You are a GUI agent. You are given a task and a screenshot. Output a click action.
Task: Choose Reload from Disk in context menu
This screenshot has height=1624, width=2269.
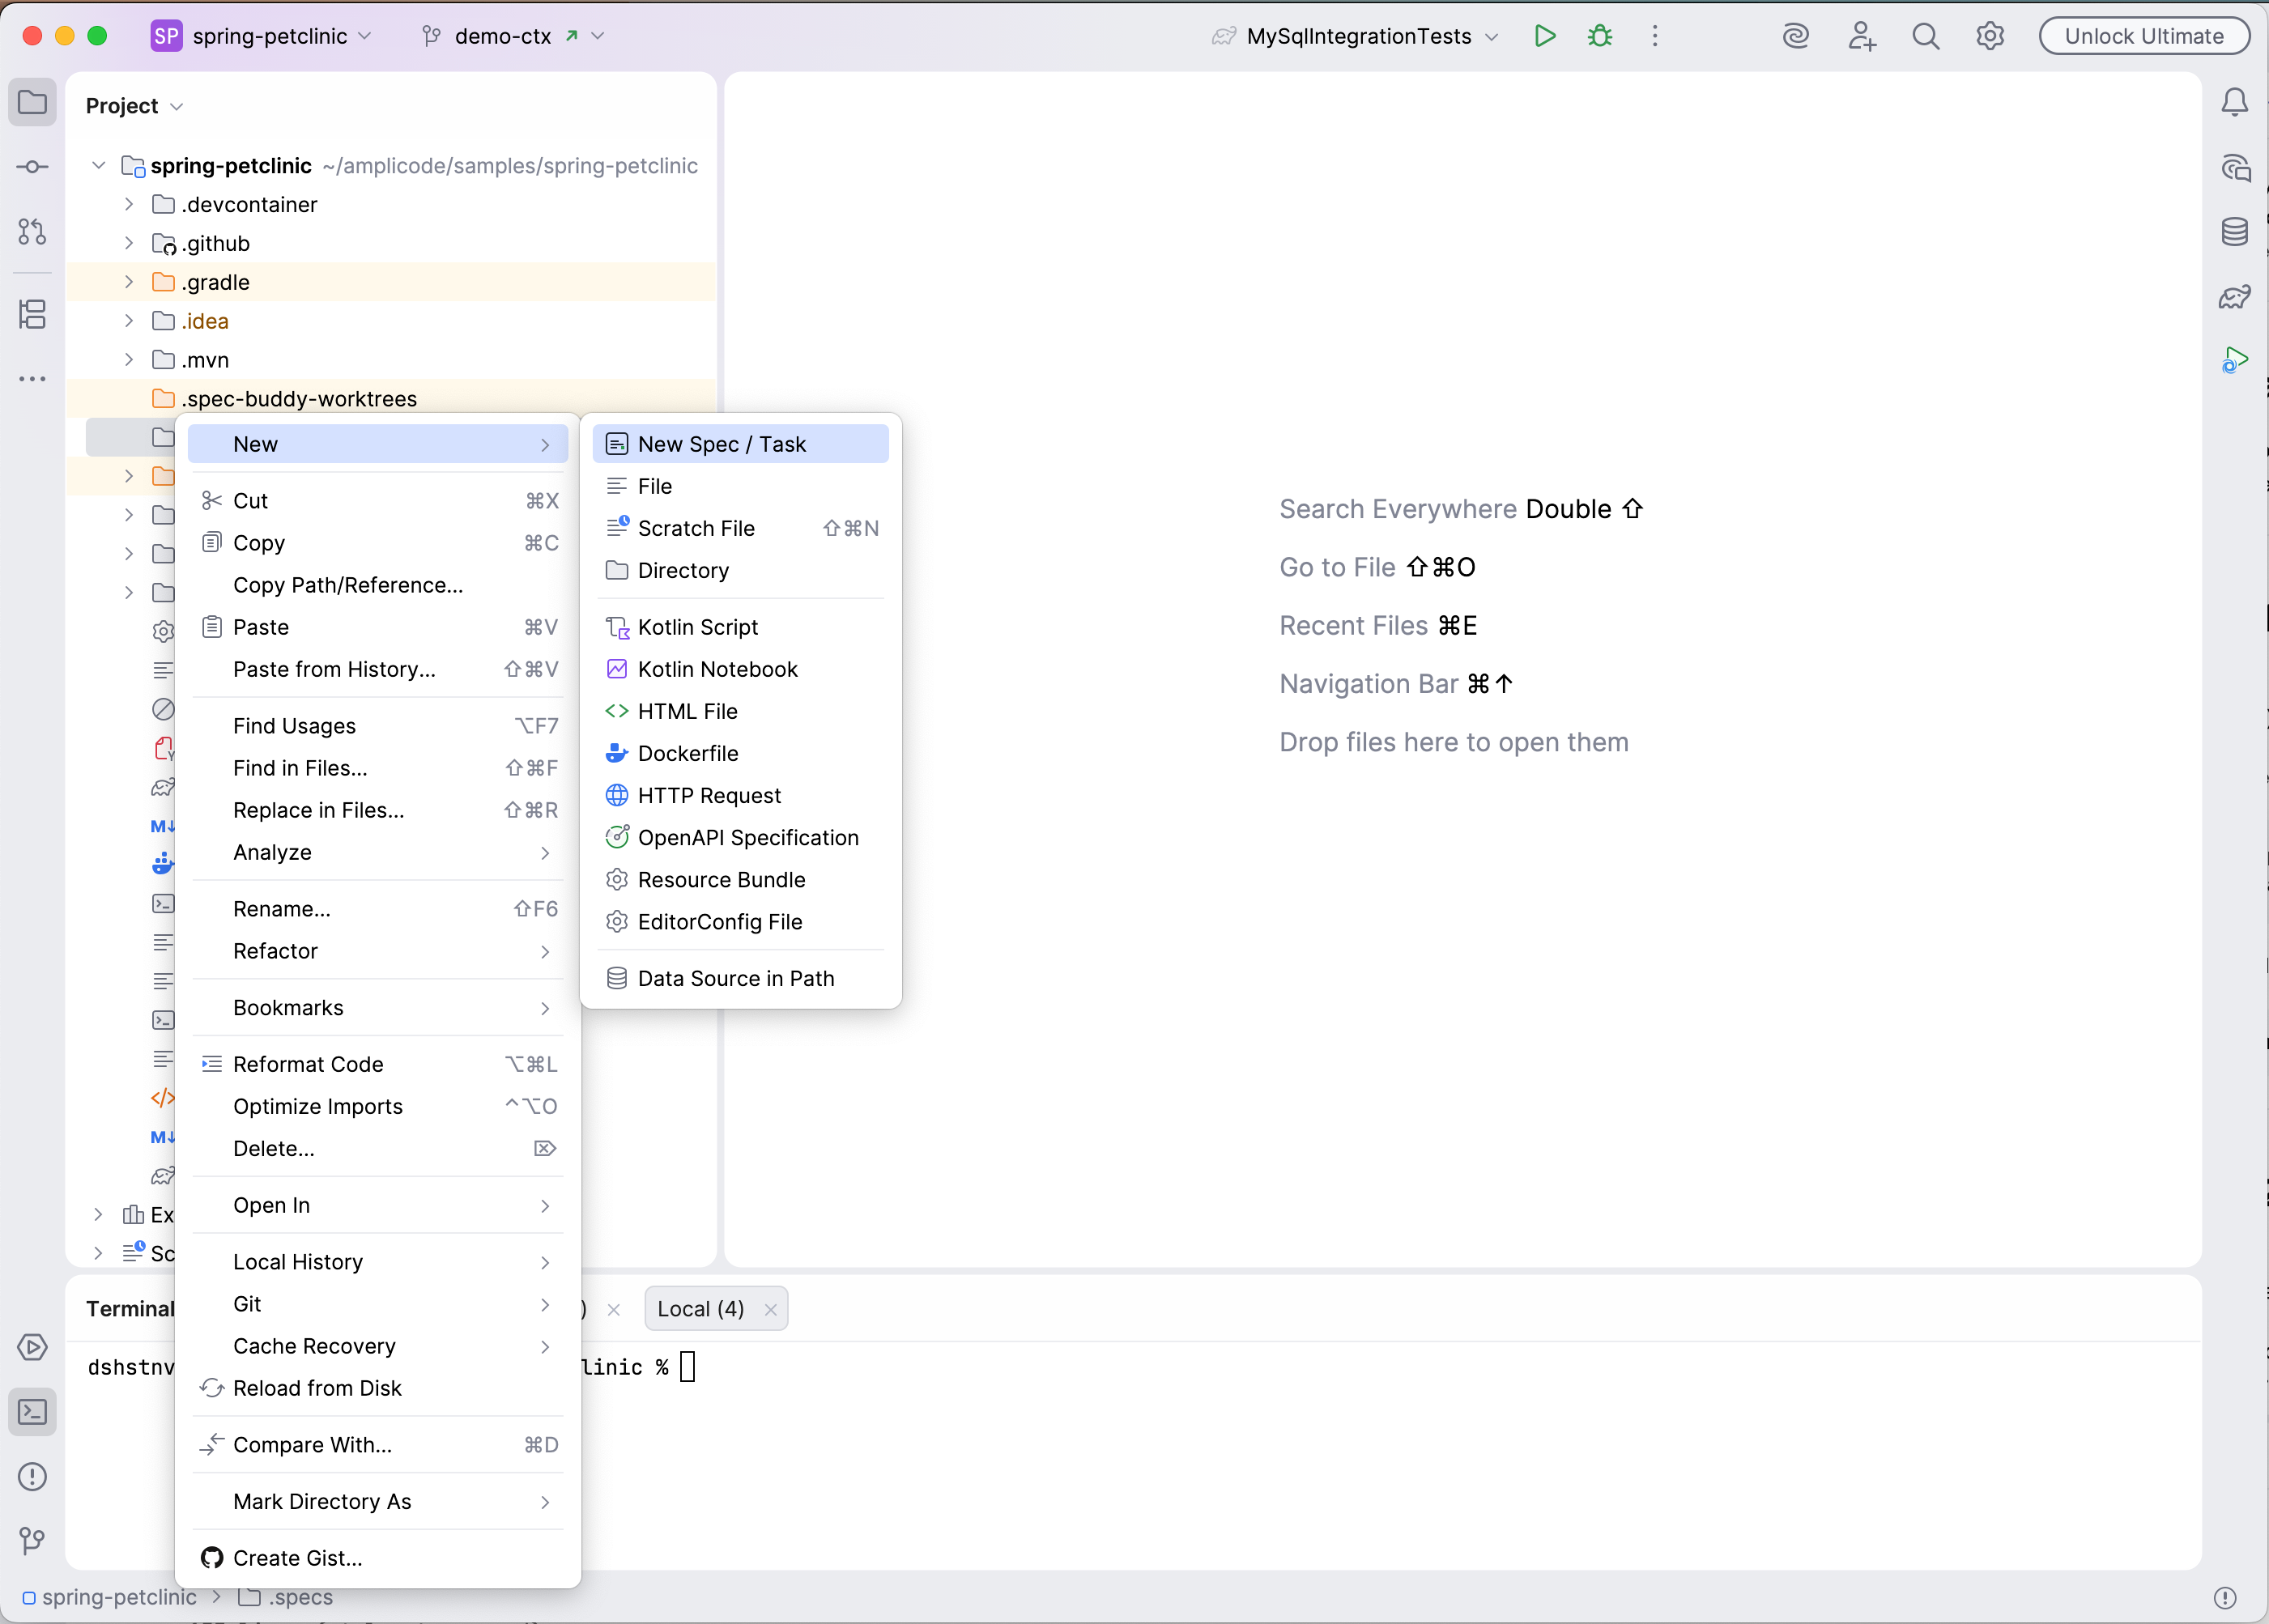click(x=317, y=1388)
